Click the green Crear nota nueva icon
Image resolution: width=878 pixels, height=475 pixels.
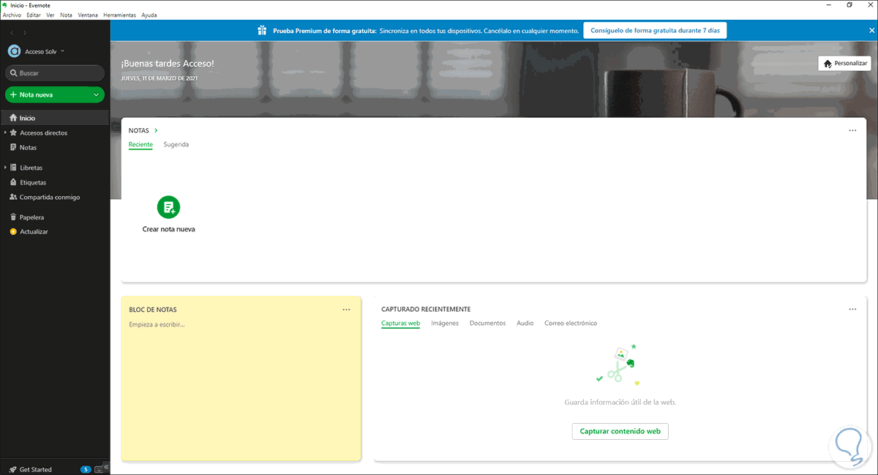168,207
